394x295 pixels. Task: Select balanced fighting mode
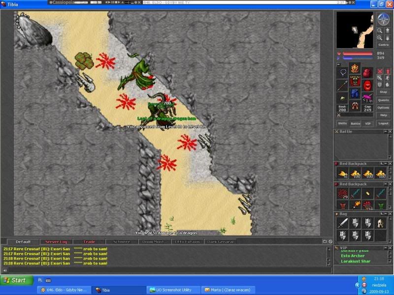(x=380, y=78)
